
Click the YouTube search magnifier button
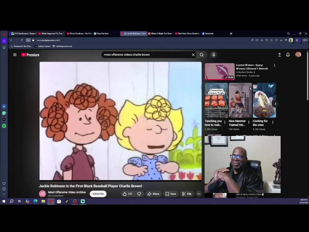tap(201, 55)
